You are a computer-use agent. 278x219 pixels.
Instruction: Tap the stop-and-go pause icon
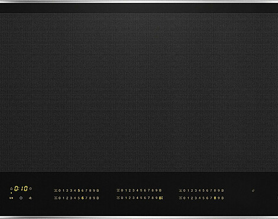(x=11, y=198)
